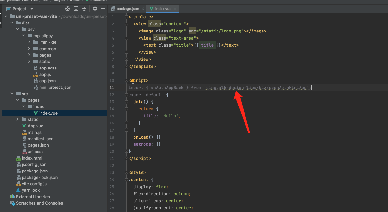Hide the Project panel with minus icon

pyautogui.click(x=103, y=9)
